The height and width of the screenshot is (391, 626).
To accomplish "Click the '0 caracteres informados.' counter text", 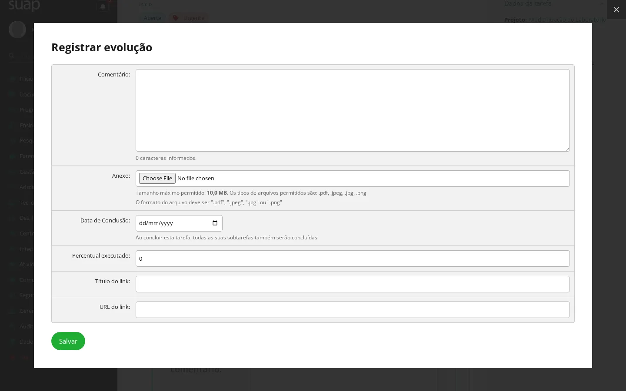I will [166, 158].
